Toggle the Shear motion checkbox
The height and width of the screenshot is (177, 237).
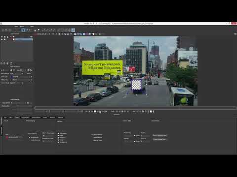point(58,140)
